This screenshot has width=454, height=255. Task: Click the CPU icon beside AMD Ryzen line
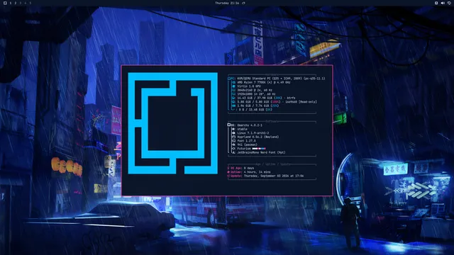click(233, 82)
